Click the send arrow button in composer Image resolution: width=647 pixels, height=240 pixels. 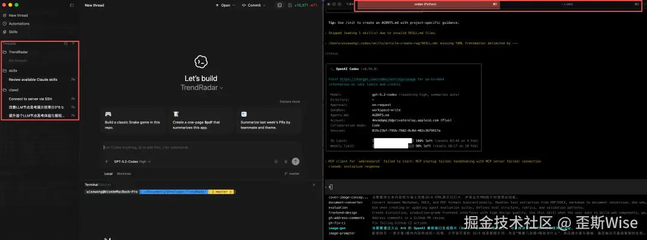point(295,162)
